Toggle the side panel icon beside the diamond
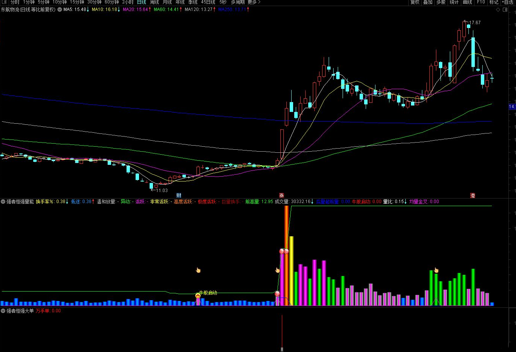The width and height of the screenshot is (516, 352). point(505,9)
